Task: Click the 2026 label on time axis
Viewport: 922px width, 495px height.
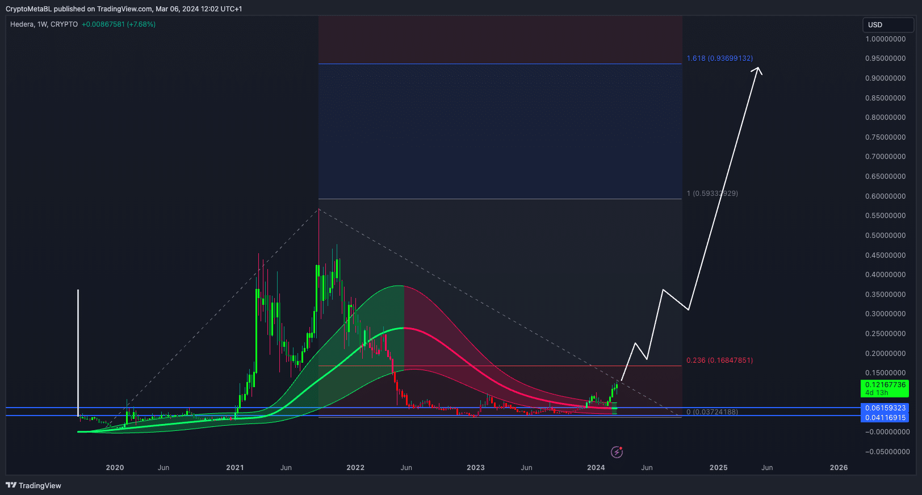Action: pyautogui.click(x=839, y=468)
